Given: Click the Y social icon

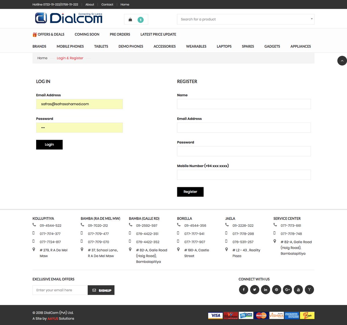Looking at the screenshot, I should [309, 289].
